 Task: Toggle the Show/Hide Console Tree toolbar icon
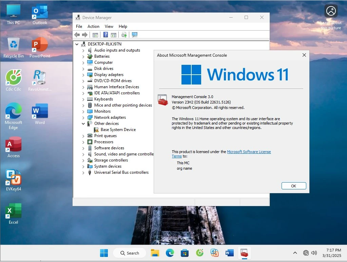95,35
